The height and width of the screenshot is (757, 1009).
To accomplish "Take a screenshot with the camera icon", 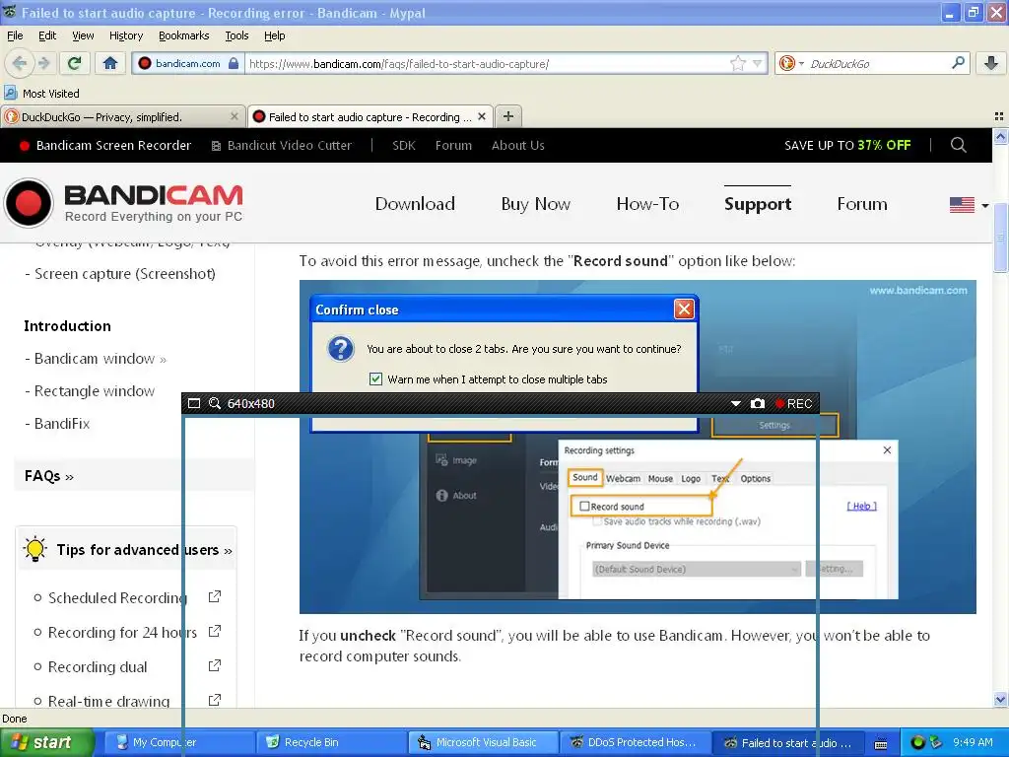I will coord(758,403).
